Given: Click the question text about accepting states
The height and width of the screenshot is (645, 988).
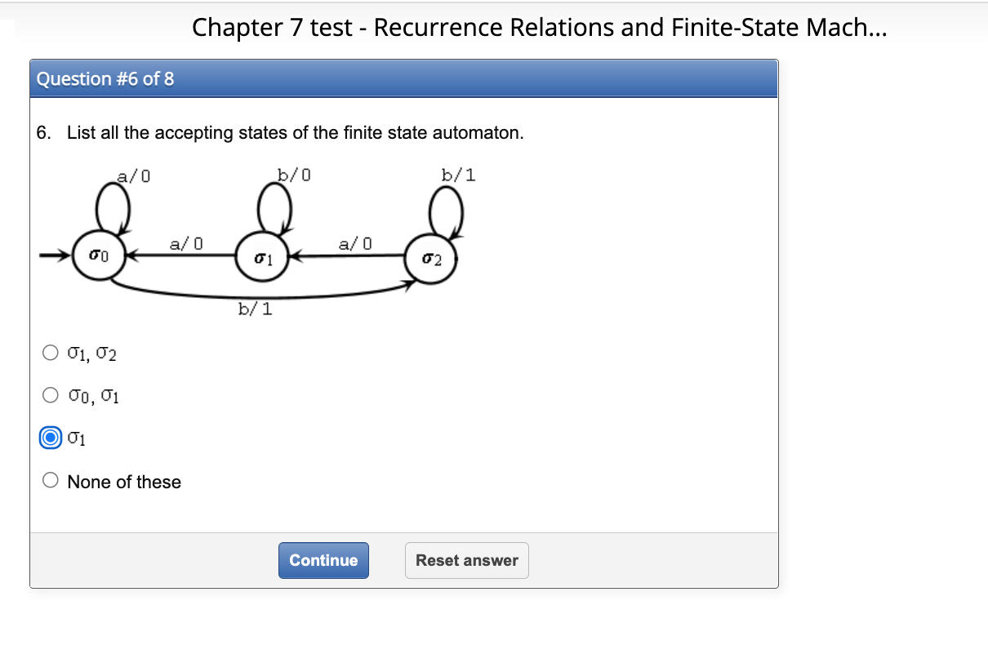Looking at the screenshot, I should coord(281,132).
